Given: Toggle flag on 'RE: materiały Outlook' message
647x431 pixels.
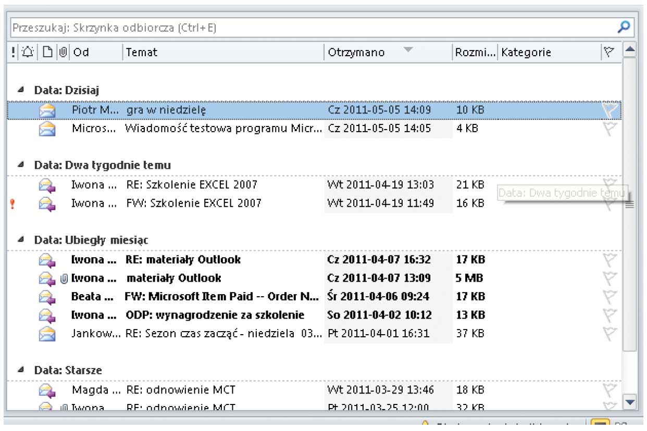Looking at the screenshot, I should (610, 259).
